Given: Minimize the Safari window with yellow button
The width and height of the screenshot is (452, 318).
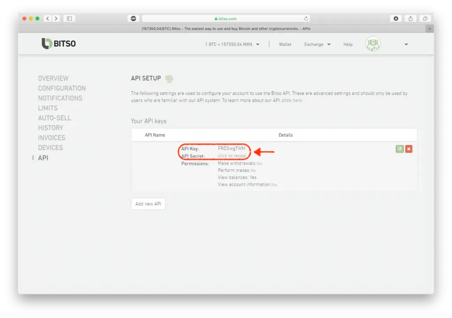Looking at the screenshot, I should point(31,19).
